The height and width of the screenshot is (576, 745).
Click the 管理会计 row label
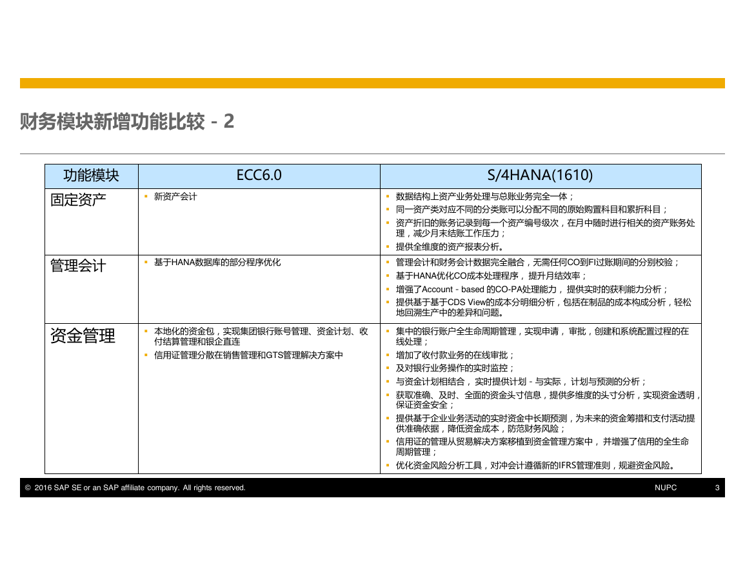click(78, 266)
